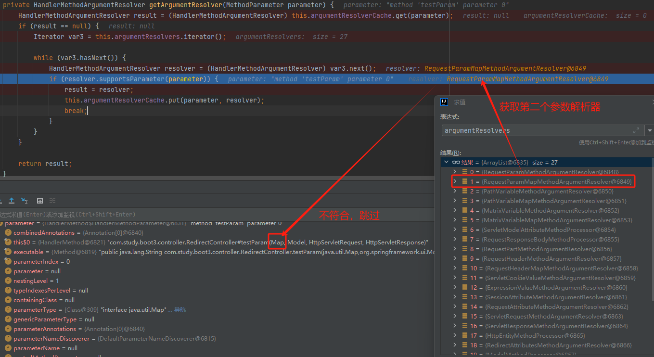Select the parameter = null variable row

[x=217, y=271]
